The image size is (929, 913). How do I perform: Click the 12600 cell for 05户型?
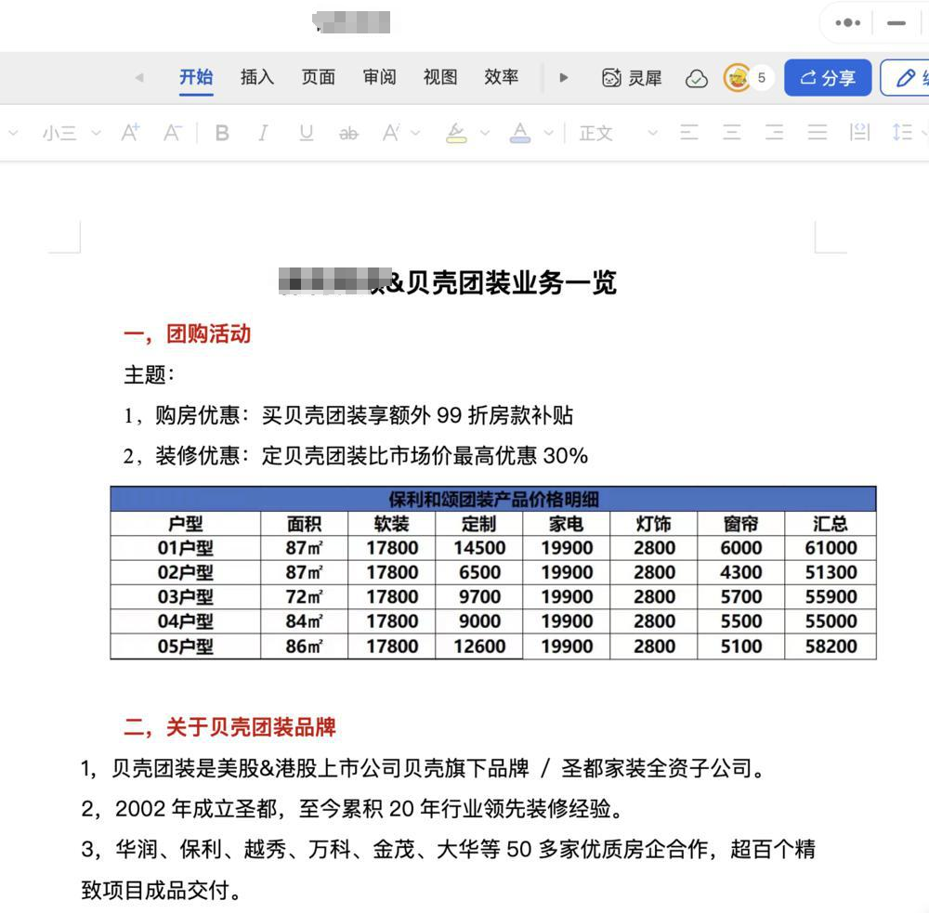point(478,646)
